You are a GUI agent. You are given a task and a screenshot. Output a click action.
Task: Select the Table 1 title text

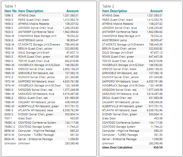[10, 6]
